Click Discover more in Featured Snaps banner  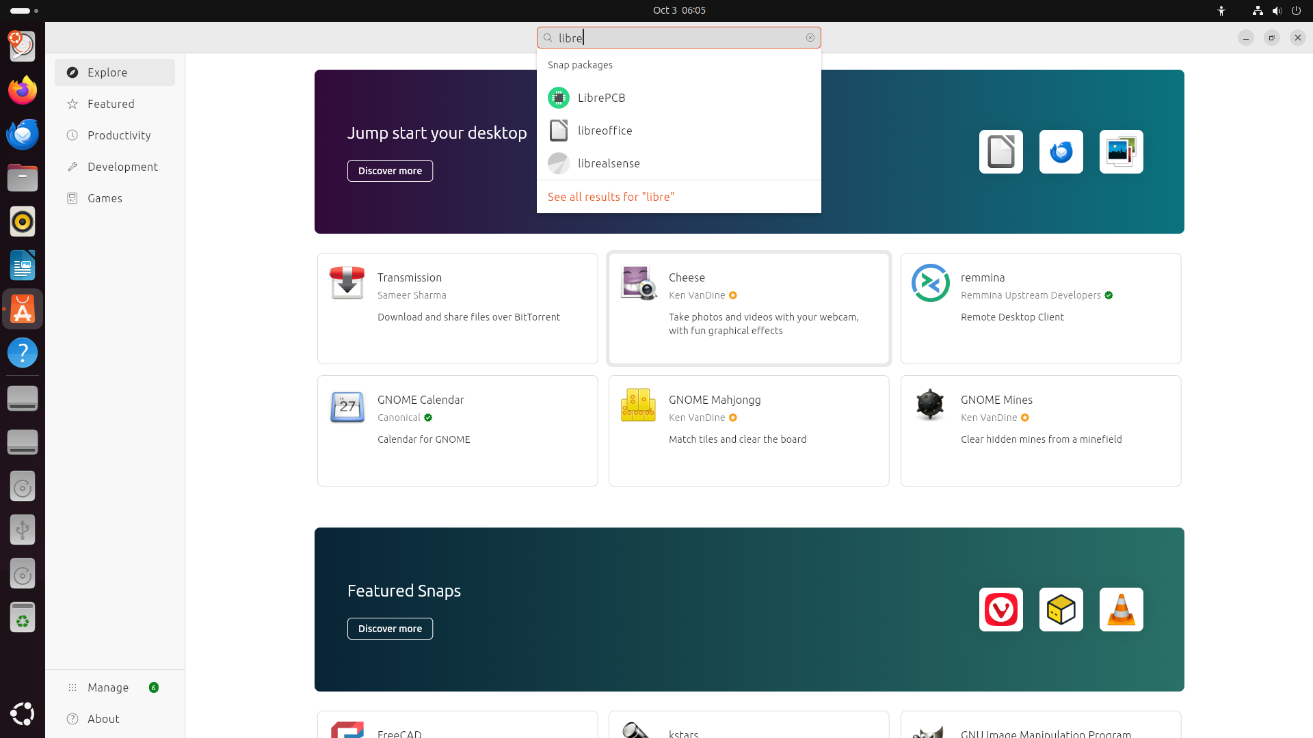pos(390,629)
